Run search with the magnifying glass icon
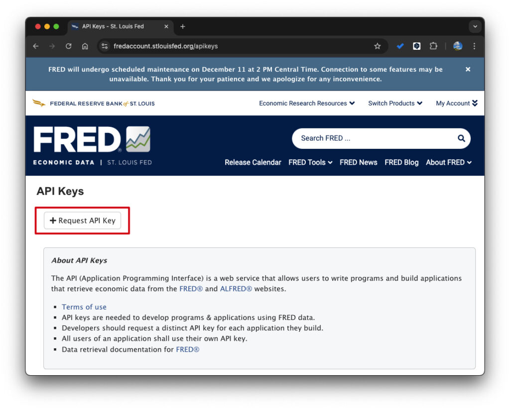510x409 pixels. pyautogui.click(x=461, y=138)
